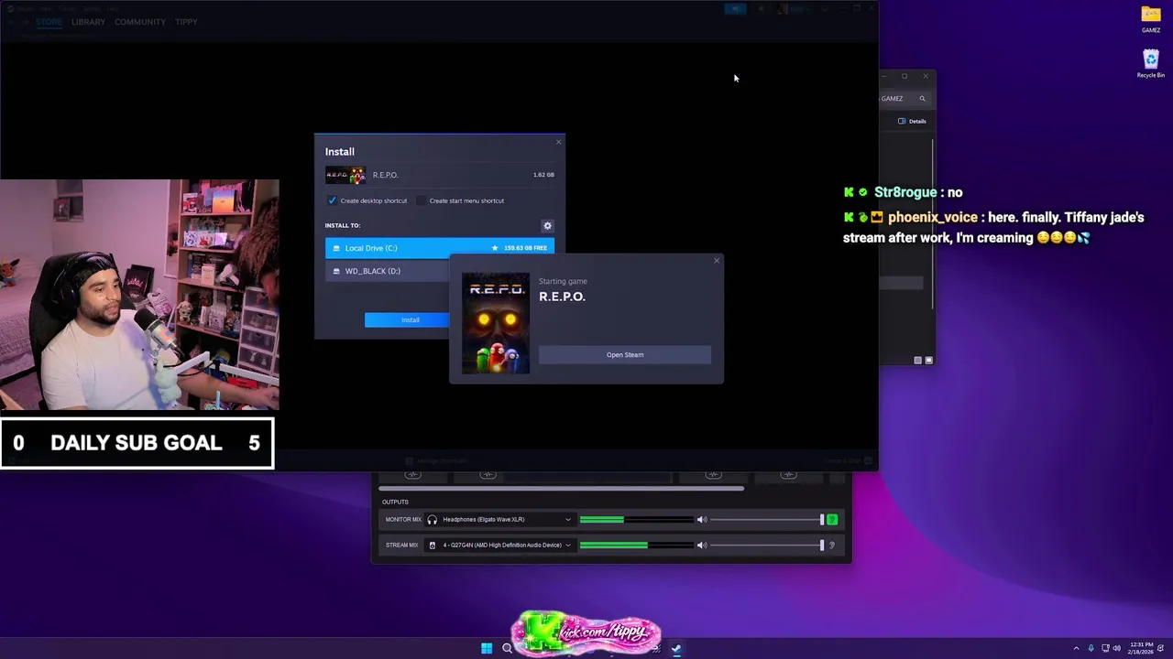The image size is (1173, 659).
Task: Adjust the Stream Mix volume slider
Action: (768, 546)
